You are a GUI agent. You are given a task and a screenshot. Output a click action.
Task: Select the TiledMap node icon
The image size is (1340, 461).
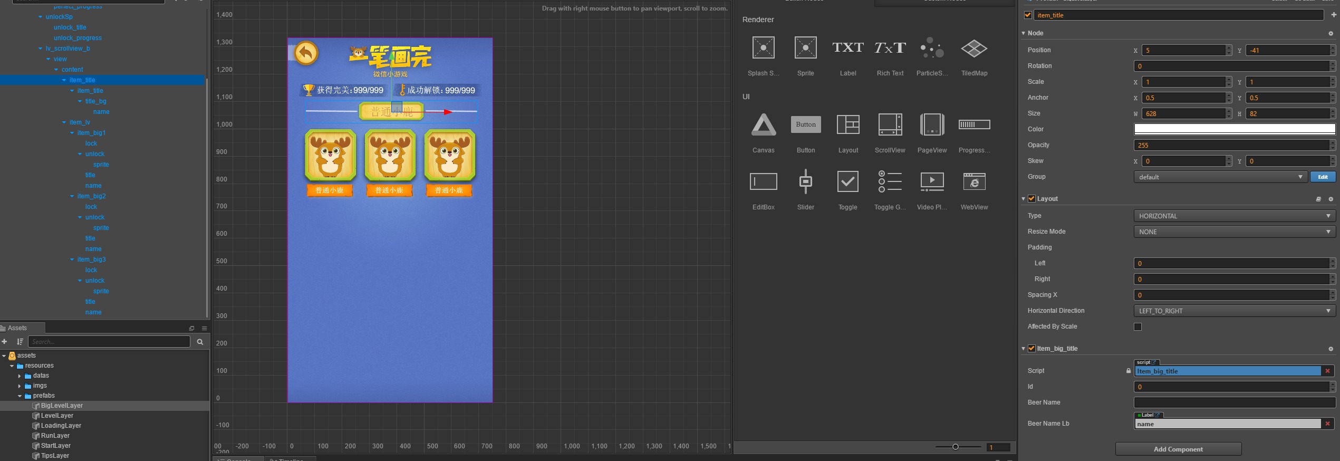[x=974, y=48]
